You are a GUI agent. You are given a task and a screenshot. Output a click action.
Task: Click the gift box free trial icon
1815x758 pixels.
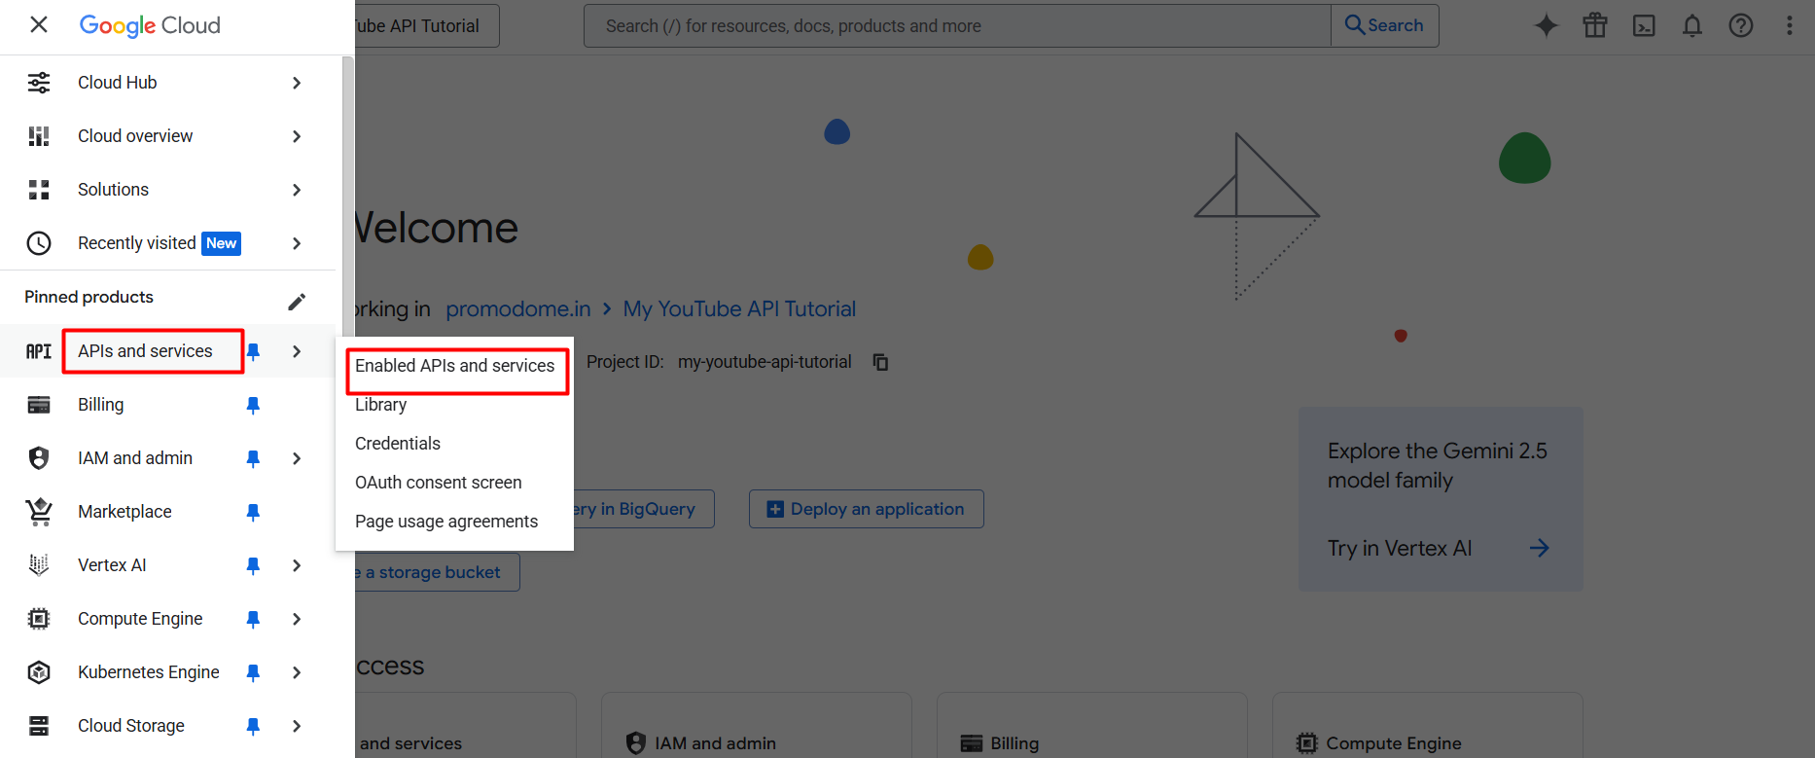(x=1595, y=25)
